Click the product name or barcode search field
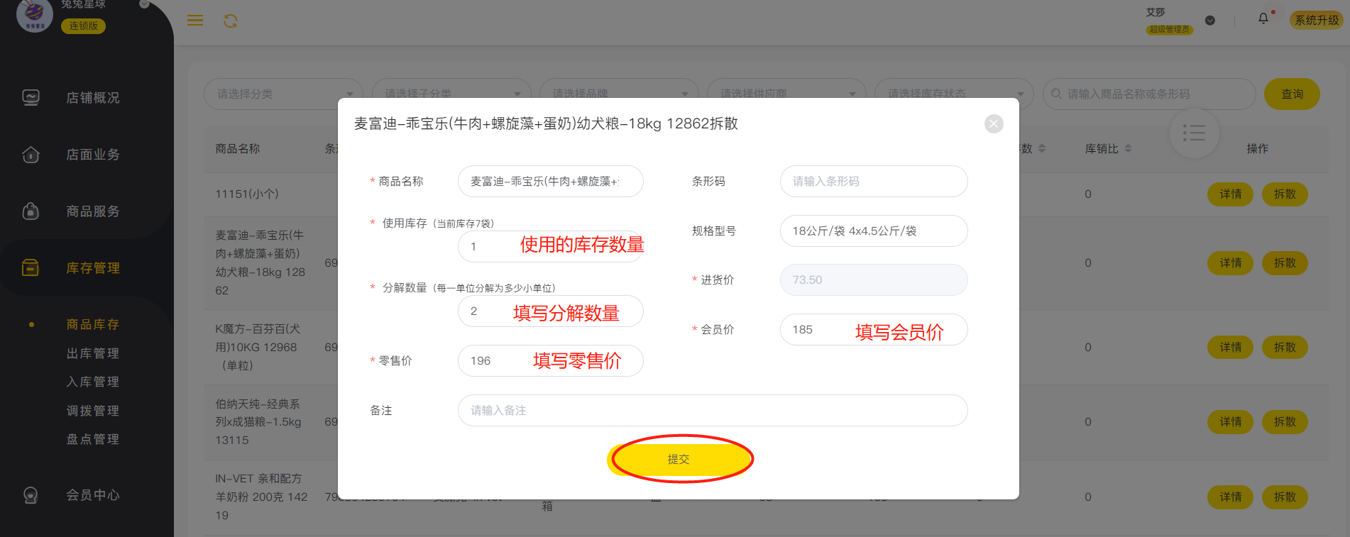 pos(1148,94)
